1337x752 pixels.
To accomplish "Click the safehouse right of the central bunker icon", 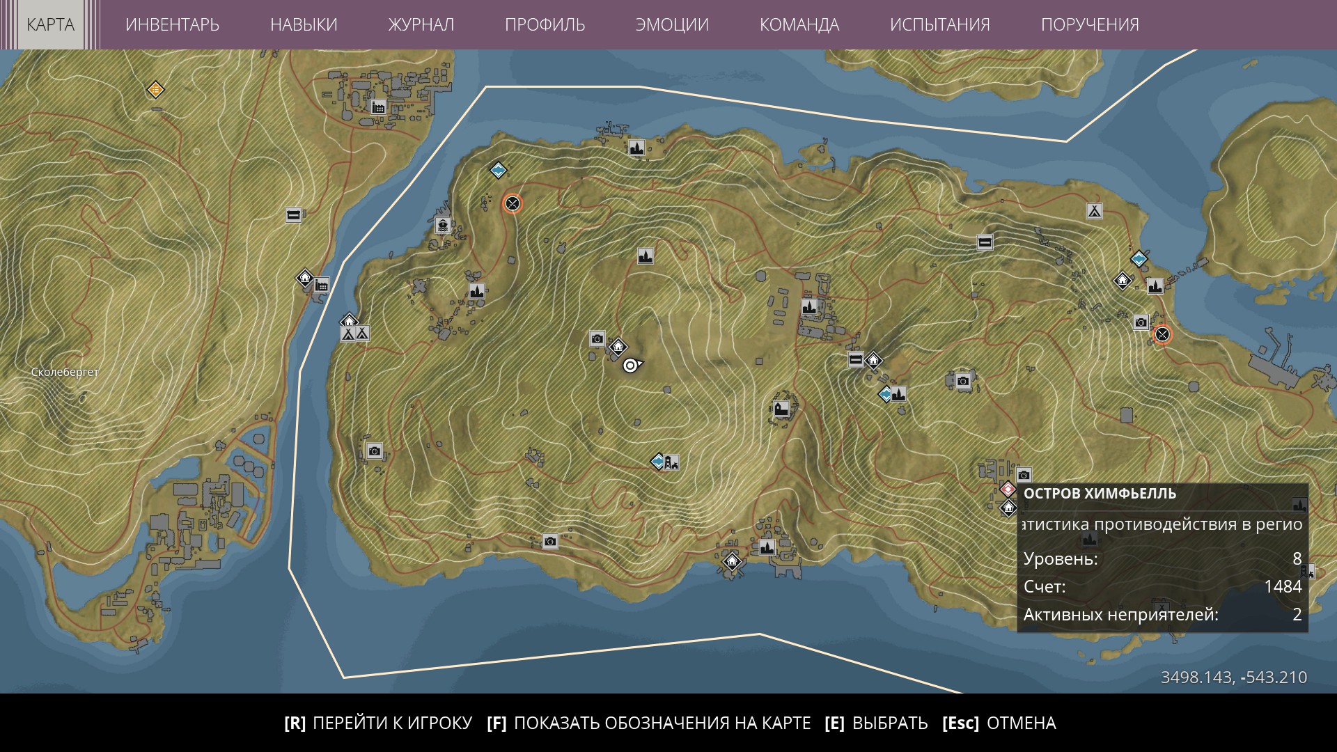I will click(x=873, y=360).
